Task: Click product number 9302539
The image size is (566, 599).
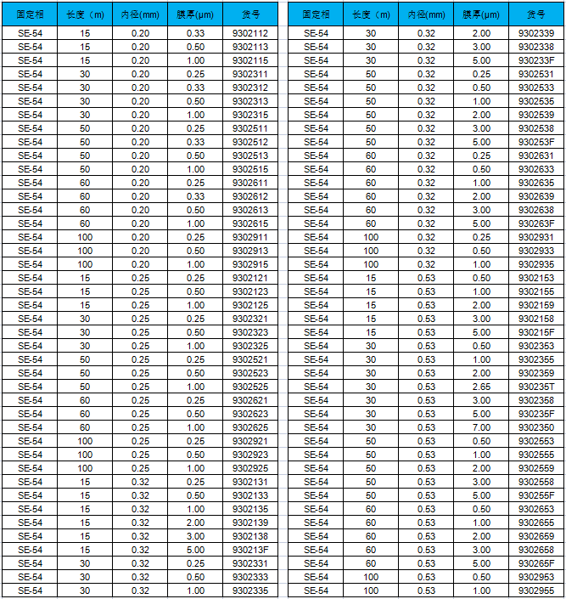Action: [x=535, y=115]
